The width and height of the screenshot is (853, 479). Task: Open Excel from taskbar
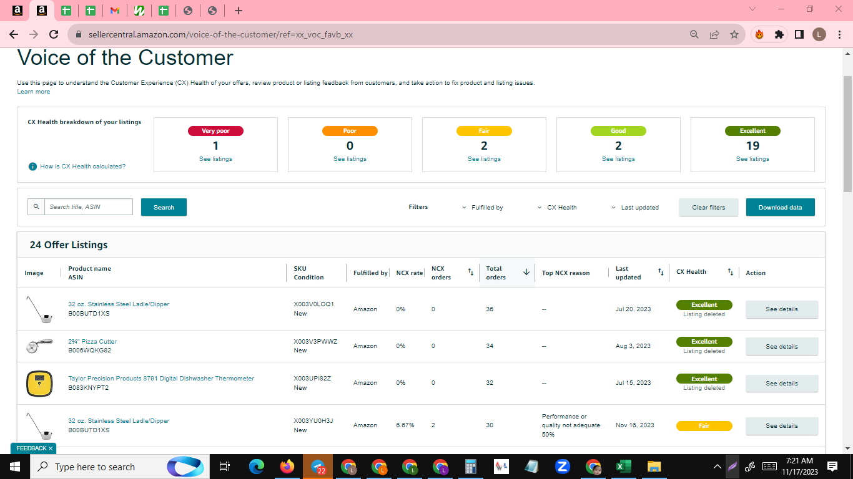pyautogui.click(x=623, y=467)
